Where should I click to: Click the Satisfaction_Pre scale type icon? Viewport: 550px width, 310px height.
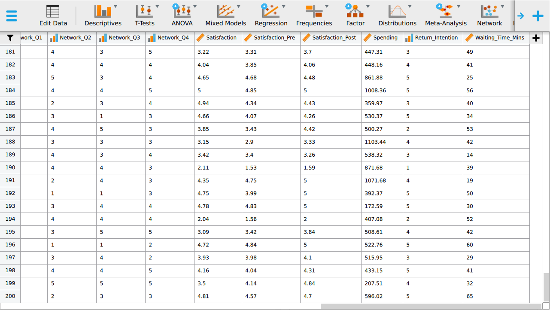pos(248,38)
